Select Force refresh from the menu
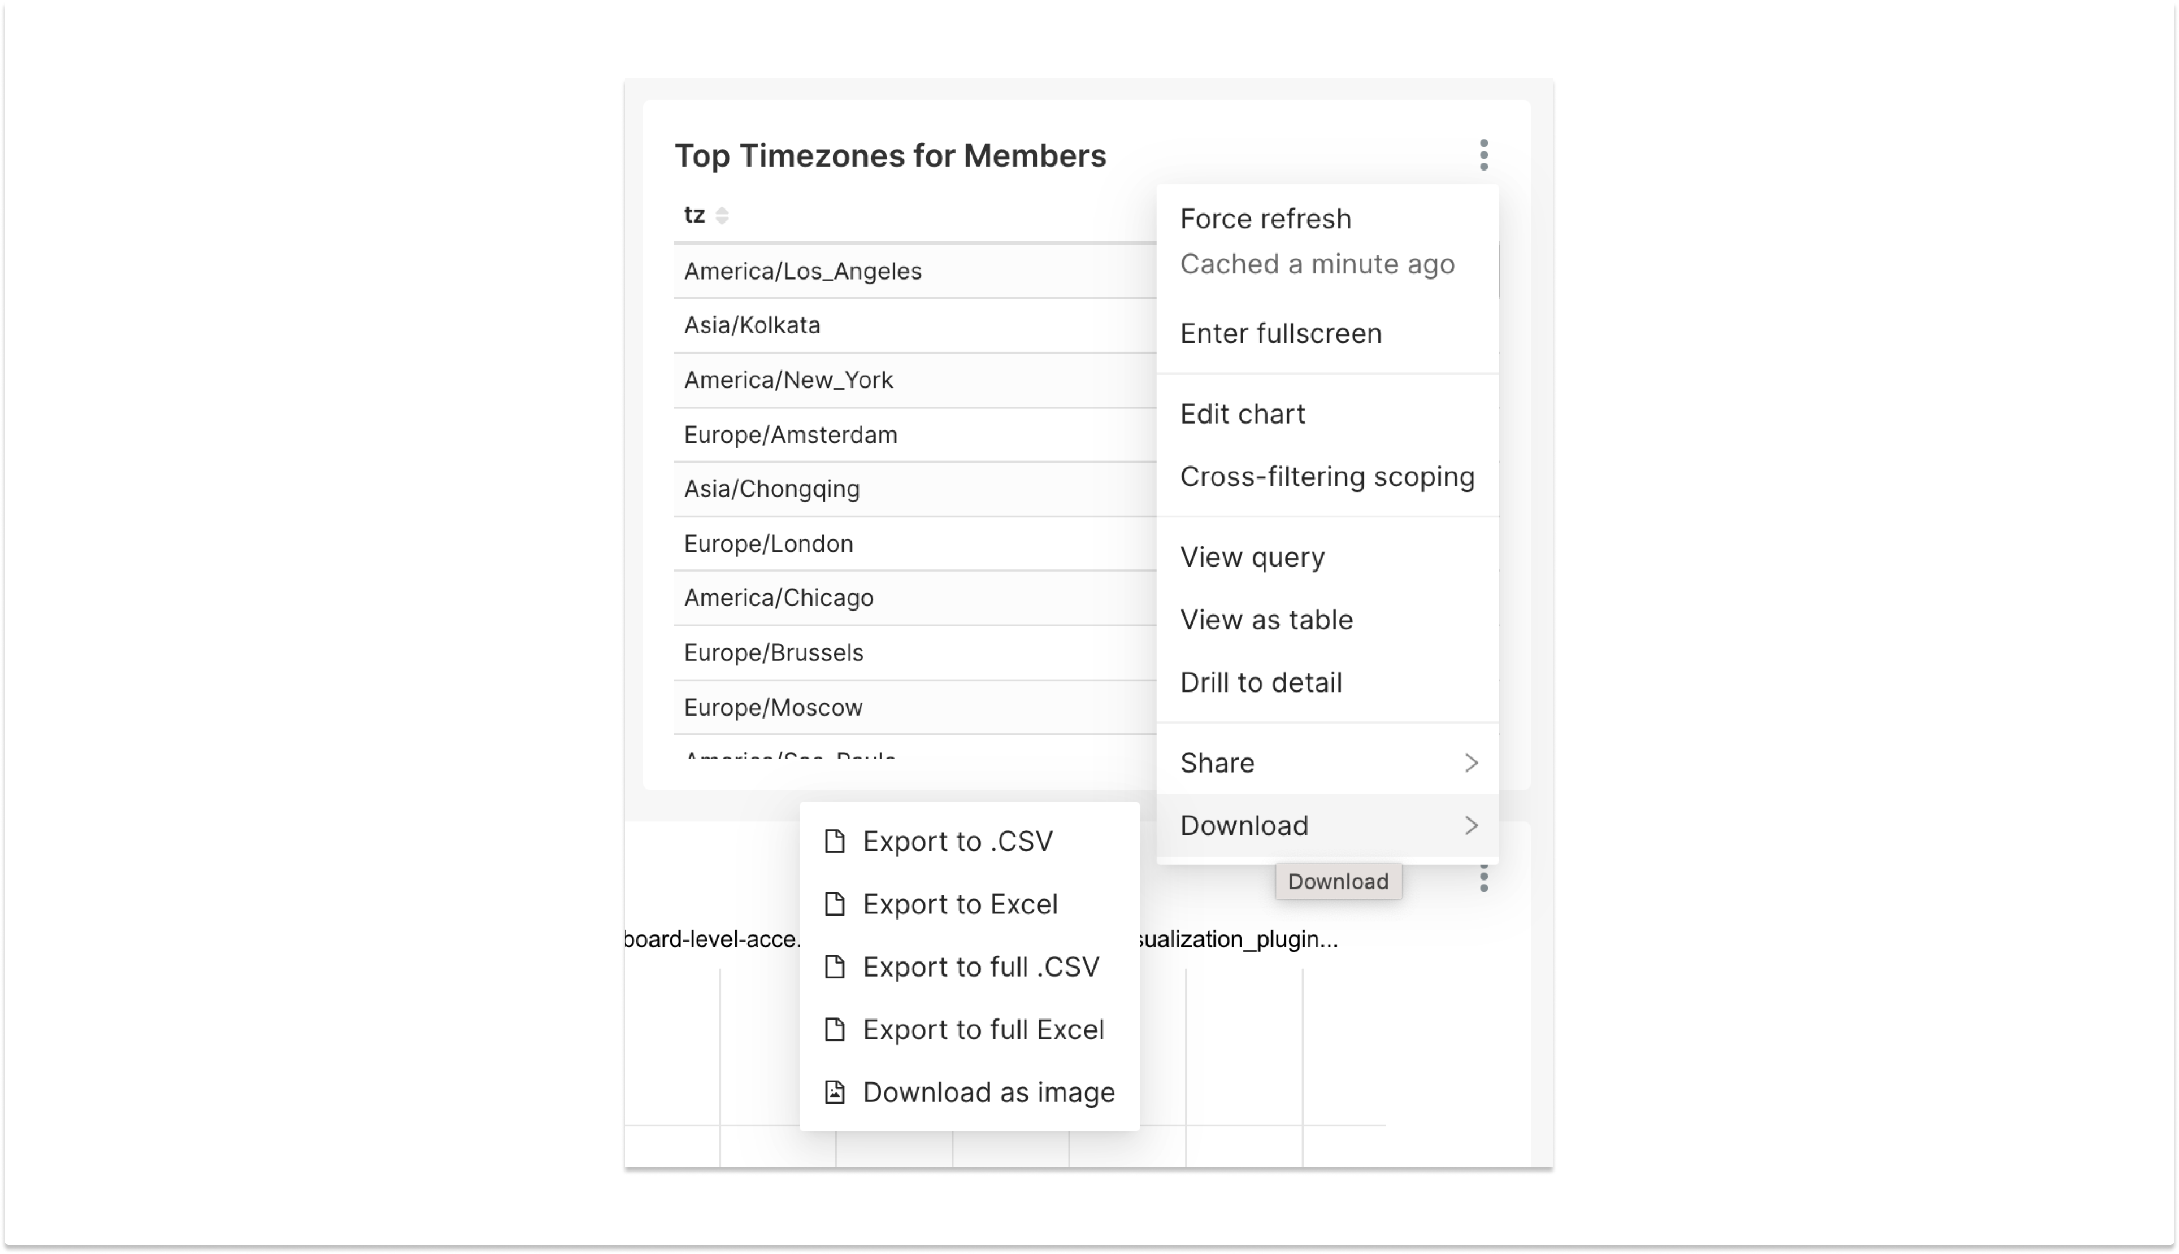Screen dimensions: 2179x1254 (x=1266, y=219)
